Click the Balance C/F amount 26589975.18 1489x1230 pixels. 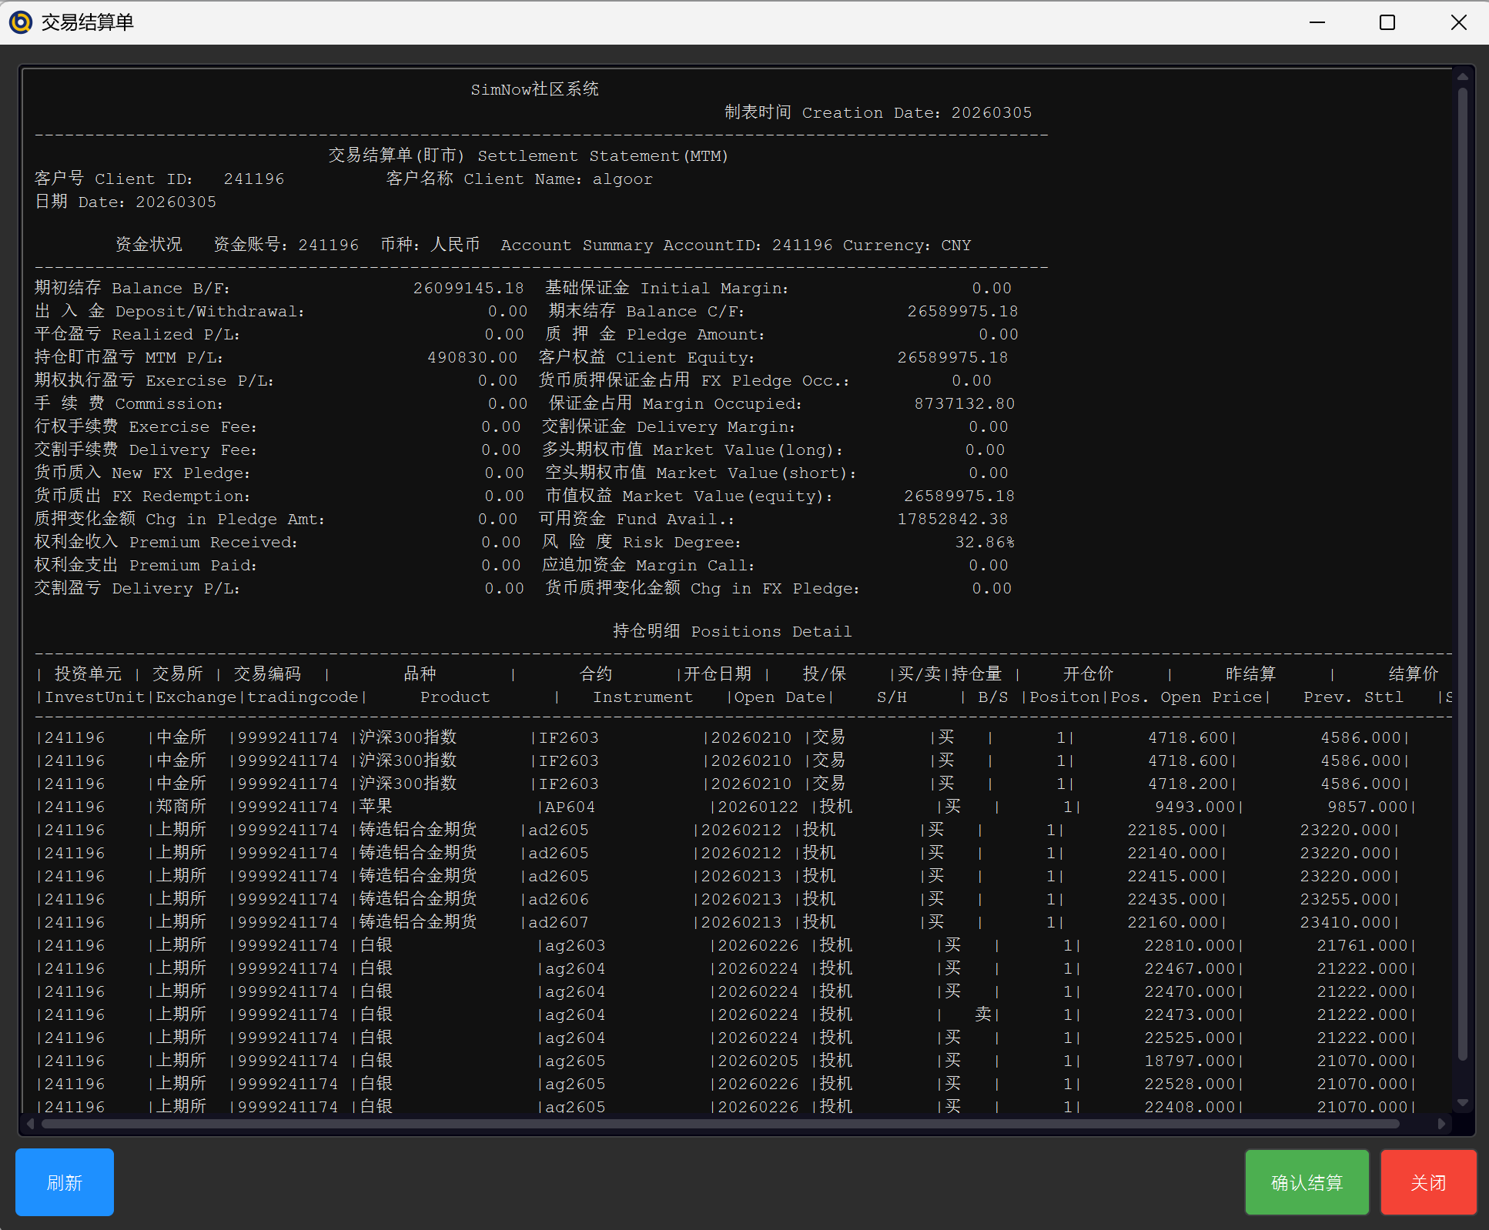962,311
